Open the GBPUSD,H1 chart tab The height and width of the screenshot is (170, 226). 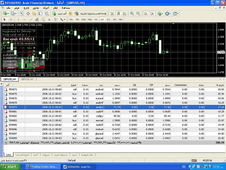pos(27,79)
